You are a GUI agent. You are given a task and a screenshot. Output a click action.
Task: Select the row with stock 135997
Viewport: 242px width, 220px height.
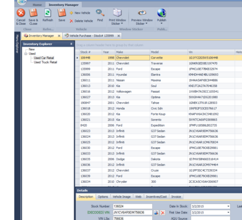coord(159,63)
